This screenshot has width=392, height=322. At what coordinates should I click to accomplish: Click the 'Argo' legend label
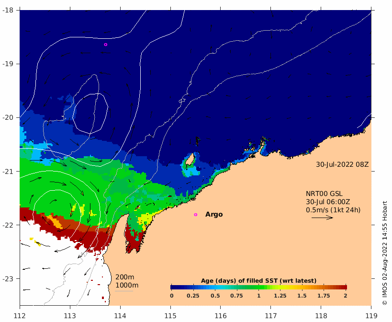[x=214, y=214]
